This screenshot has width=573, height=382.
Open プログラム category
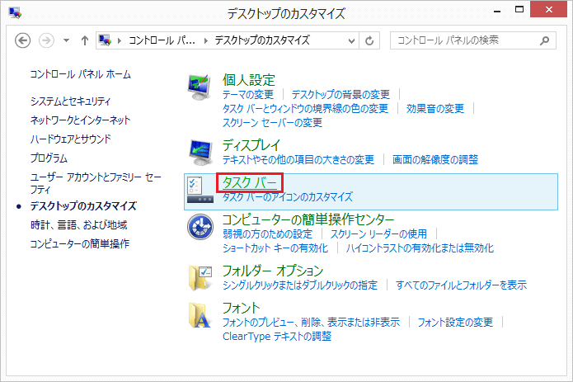(x=49, y=158)
